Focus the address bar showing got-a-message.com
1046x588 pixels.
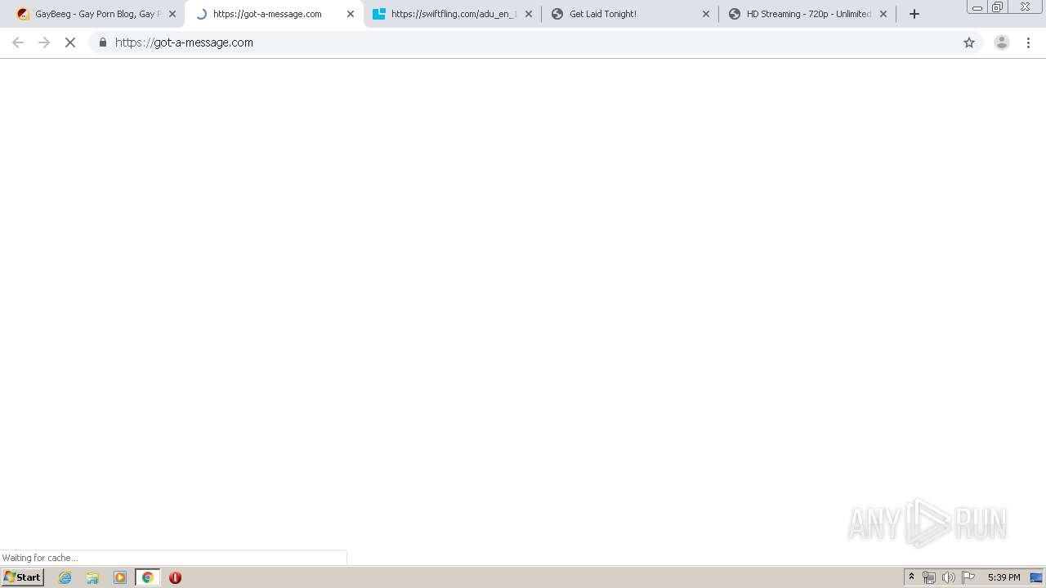535,42
